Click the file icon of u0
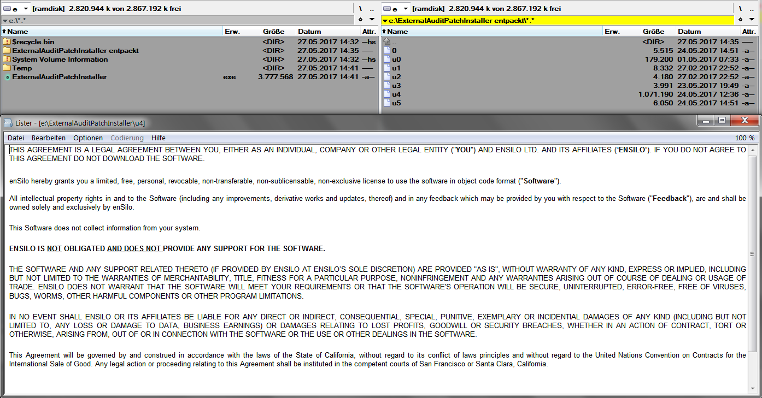The height and width of the screenshot is (398, 762). 387,60
